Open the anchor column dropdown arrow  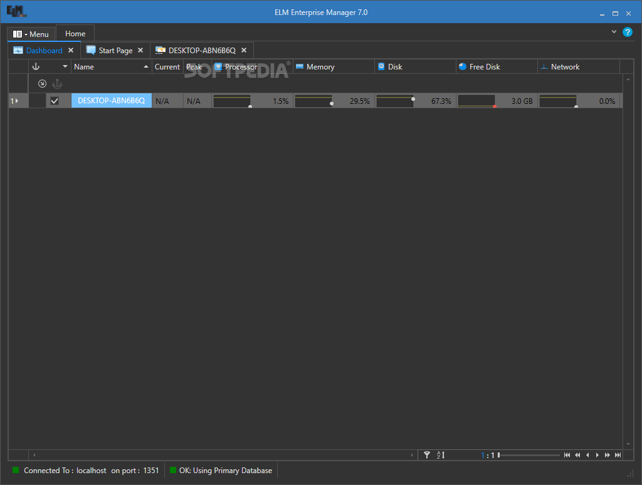click(x=65, y=66)
